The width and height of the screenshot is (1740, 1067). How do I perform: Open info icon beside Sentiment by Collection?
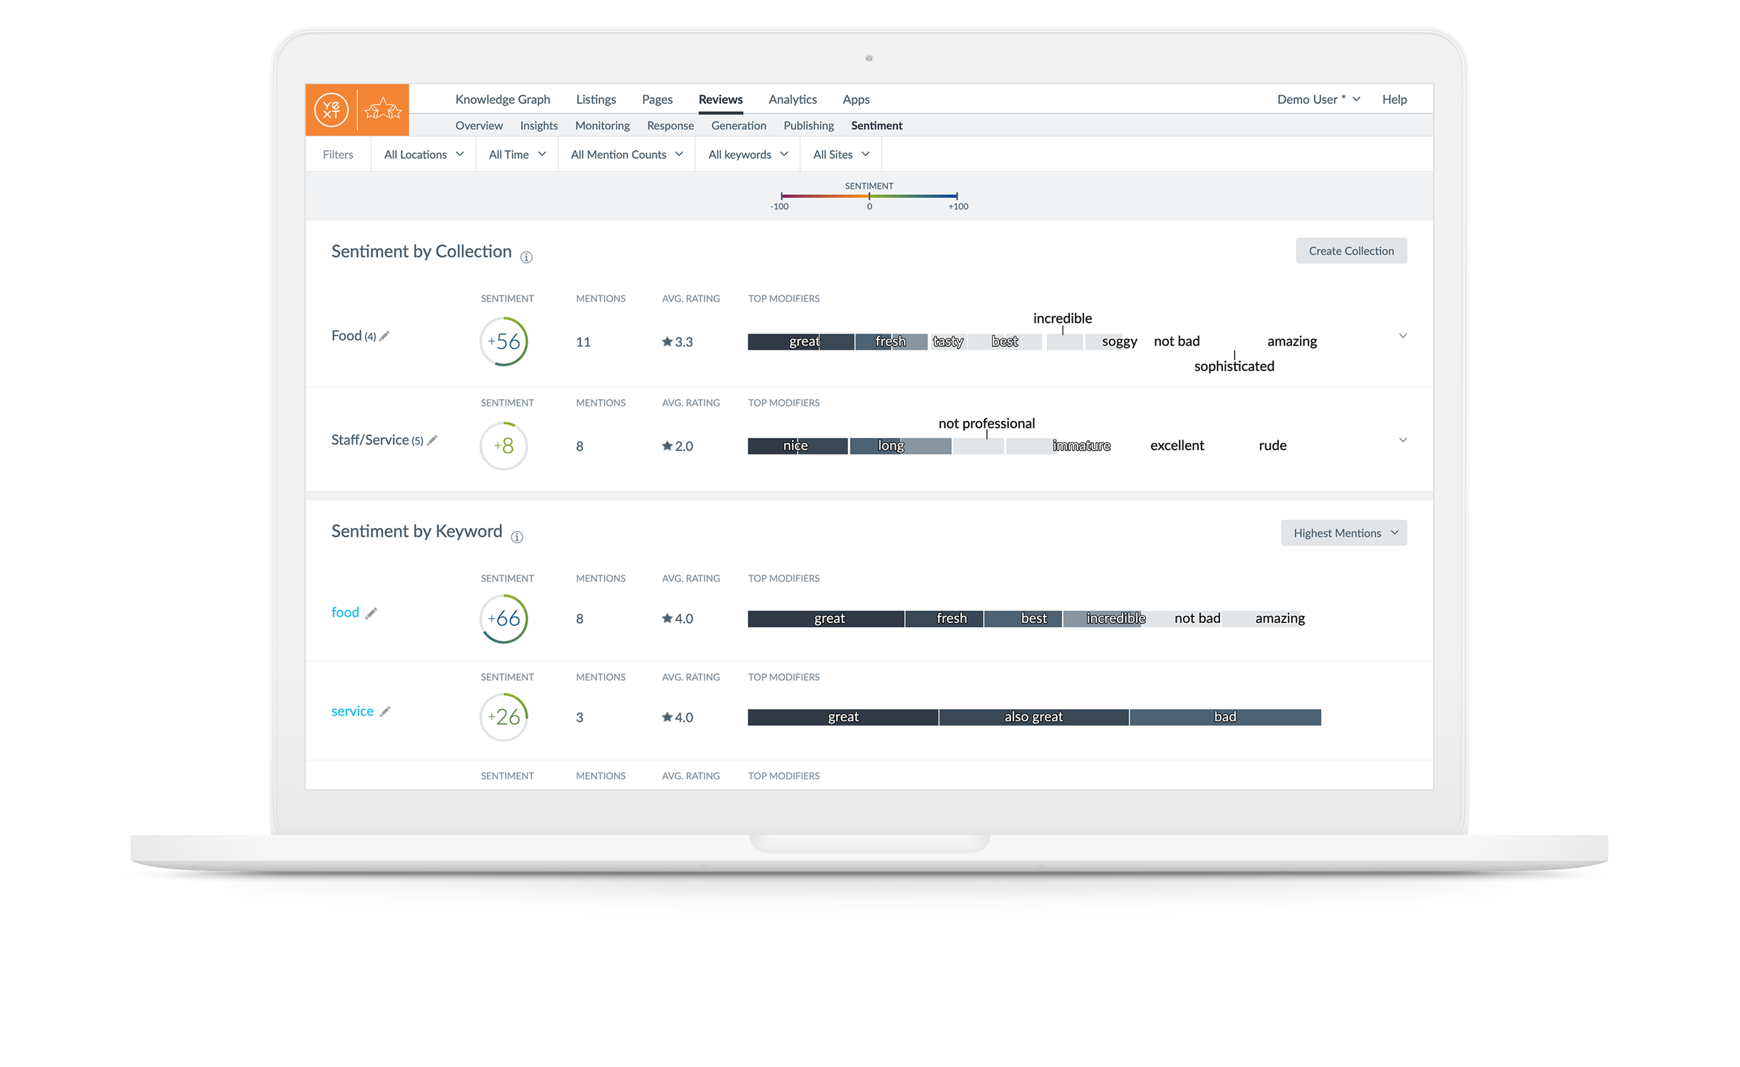[526, 257]
